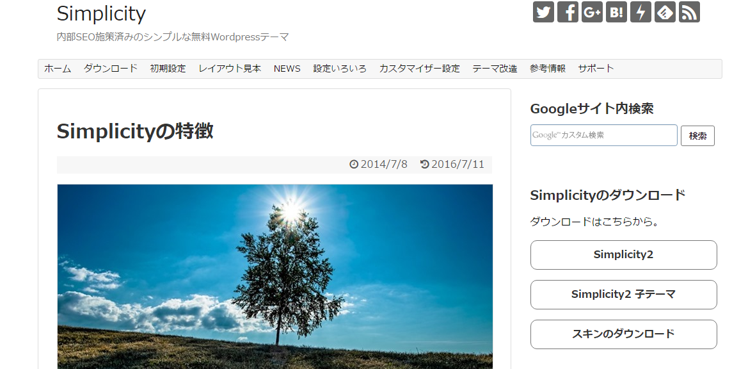The image size is (732, 369).
Task: Open the Twitter social icon
Action: pyautogui.click(x=543, y=12)
